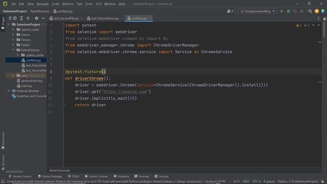The width and height of the screenshot is (327, 184).
Task: Open Project panel settings gear
Action: pos(36,18)
